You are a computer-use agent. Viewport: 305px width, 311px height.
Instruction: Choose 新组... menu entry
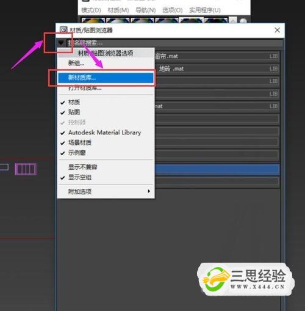click(76, 64)
